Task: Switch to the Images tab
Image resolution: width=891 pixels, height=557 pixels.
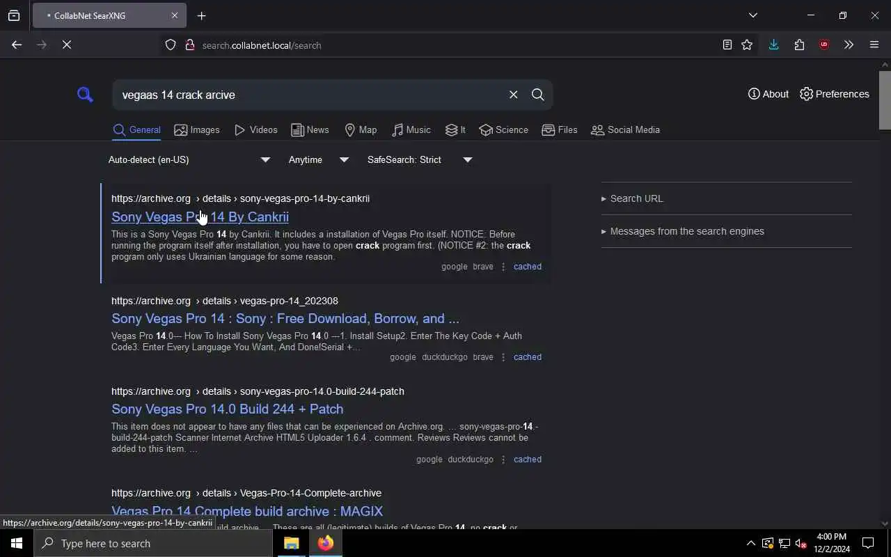Action: point(197,130)
